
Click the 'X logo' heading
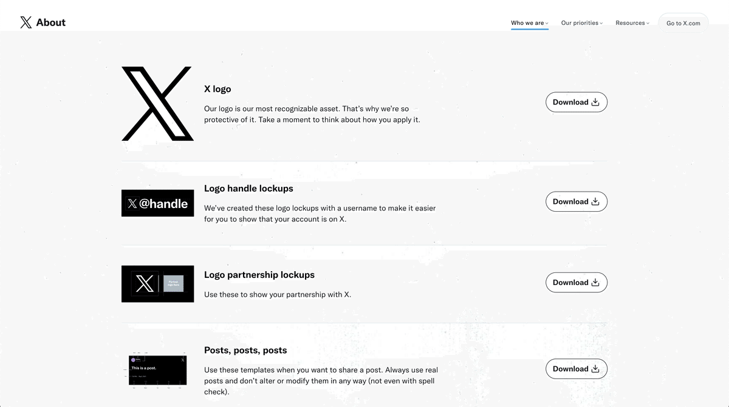point(217,89)
